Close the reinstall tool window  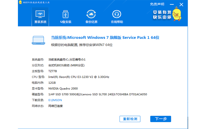pyautogui.click(x=181, y=4)
